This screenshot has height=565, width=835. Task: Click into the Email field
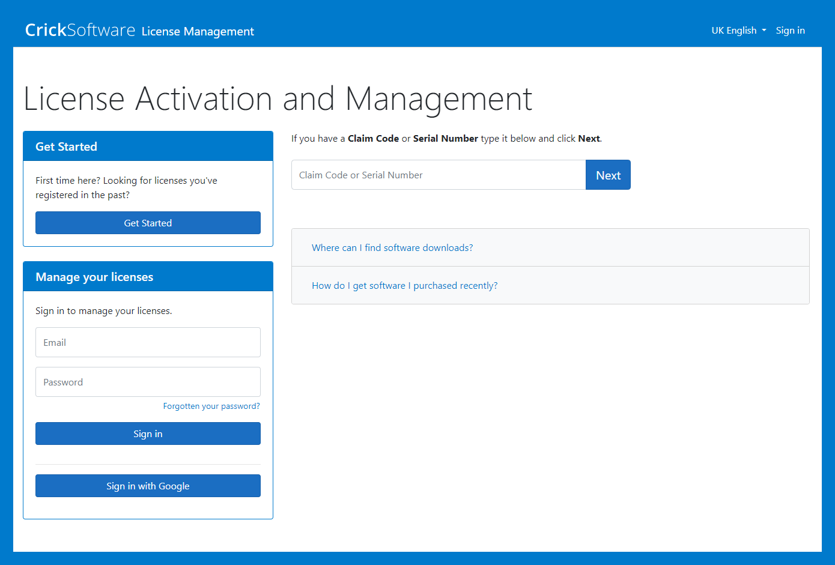pos(148,343)
